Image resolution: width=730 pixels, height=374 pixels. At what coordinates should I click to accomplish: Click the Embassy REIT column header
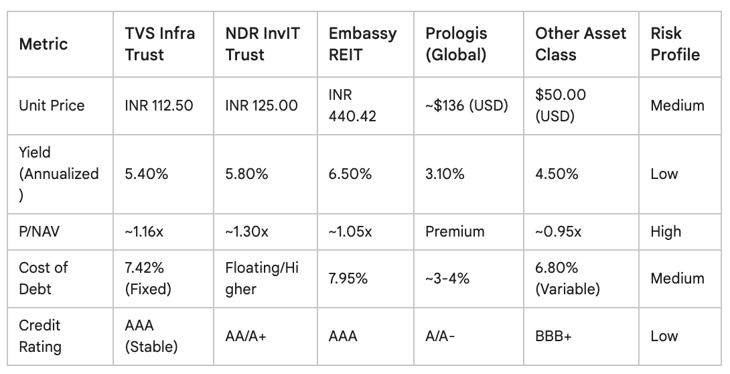pos(366,44)
